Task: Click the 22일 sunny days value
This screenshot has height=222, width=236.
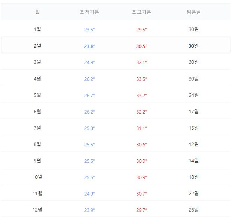Action: [x=194, y=193]
